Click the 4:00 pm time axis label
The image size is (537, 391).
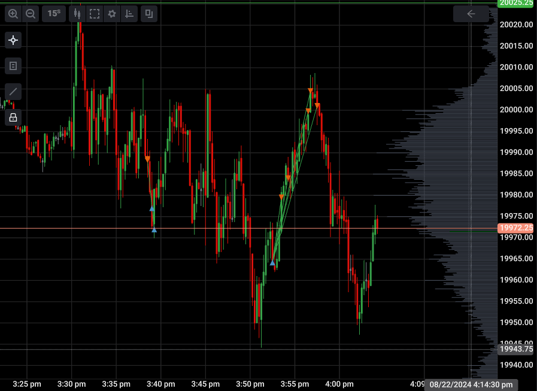click(x=339, y=384)
